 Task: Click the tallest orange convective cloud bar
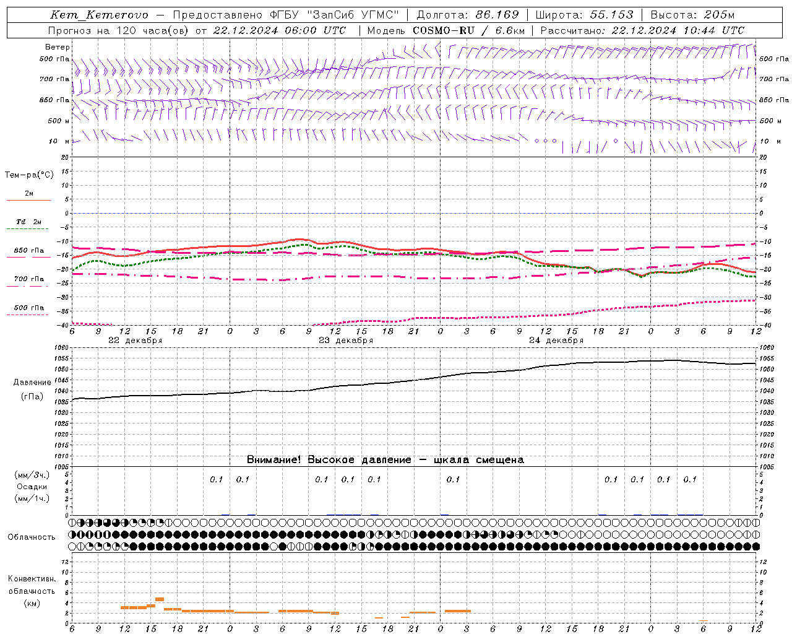click(x=160, y=599)
